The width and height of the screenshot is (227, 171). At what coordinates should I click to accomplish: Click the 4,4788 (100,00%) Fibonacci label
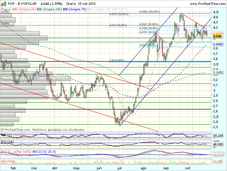[149, 12]
